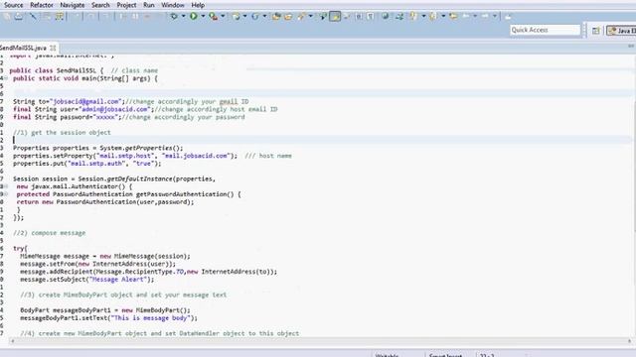Click the getDefaultInstance method call text
Screen dimensions: 636x357
[x=139, y=178]
